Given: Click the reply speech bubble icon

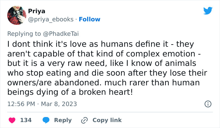Looking at the screenshot, I should click(46, 120).
